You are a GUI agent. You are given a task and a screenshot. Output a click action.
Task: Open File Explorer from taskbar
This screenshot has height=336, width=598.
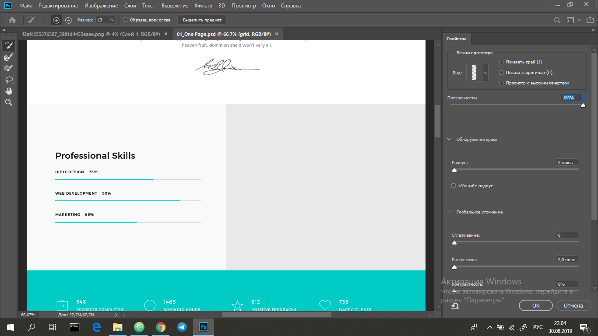point(118,327)
